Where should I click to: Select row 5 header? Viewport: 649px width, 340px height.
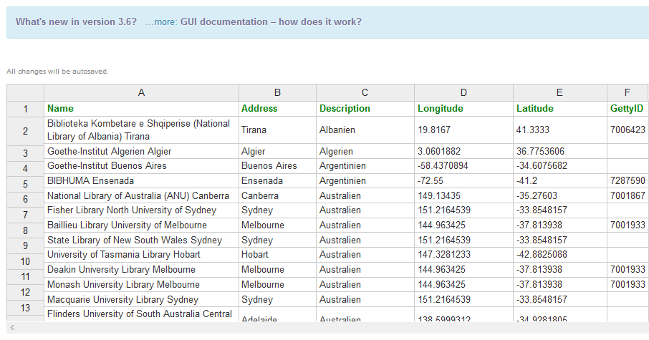coord(25,184)
